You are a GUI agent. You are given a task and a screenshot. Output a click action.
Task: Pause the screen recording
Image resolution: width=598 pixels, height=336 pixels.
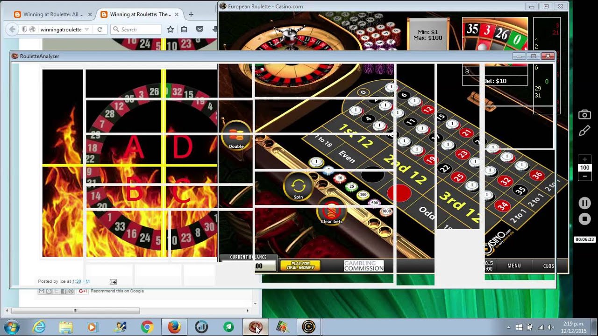(584, 203)
